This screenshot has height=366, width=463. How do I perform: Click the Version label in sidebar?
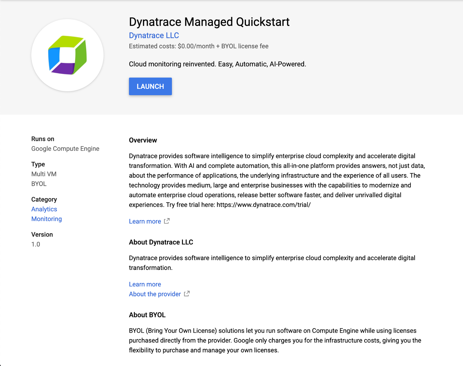[x=42, y=235]
